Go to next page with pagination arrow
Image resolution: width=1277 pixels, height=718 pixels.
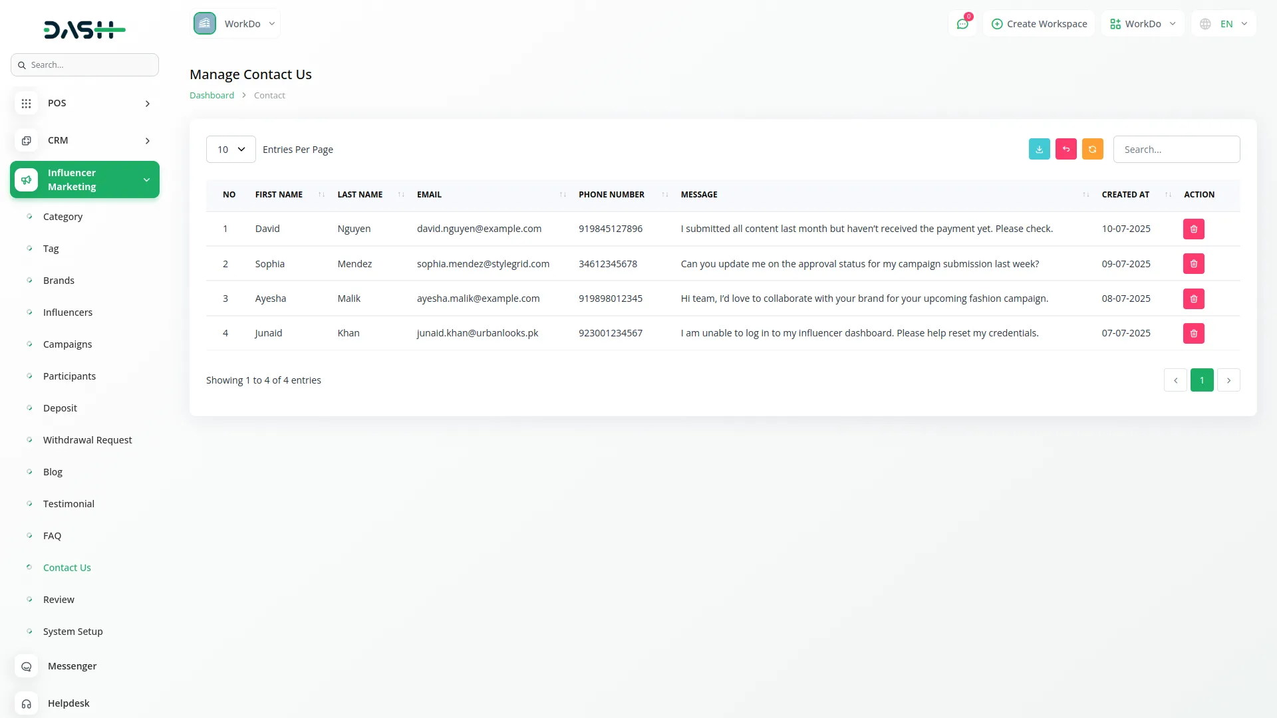coord(1228,380)
